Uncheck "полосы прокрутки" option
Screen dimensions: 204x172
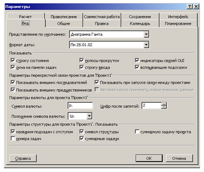click(x=82, y=60)
